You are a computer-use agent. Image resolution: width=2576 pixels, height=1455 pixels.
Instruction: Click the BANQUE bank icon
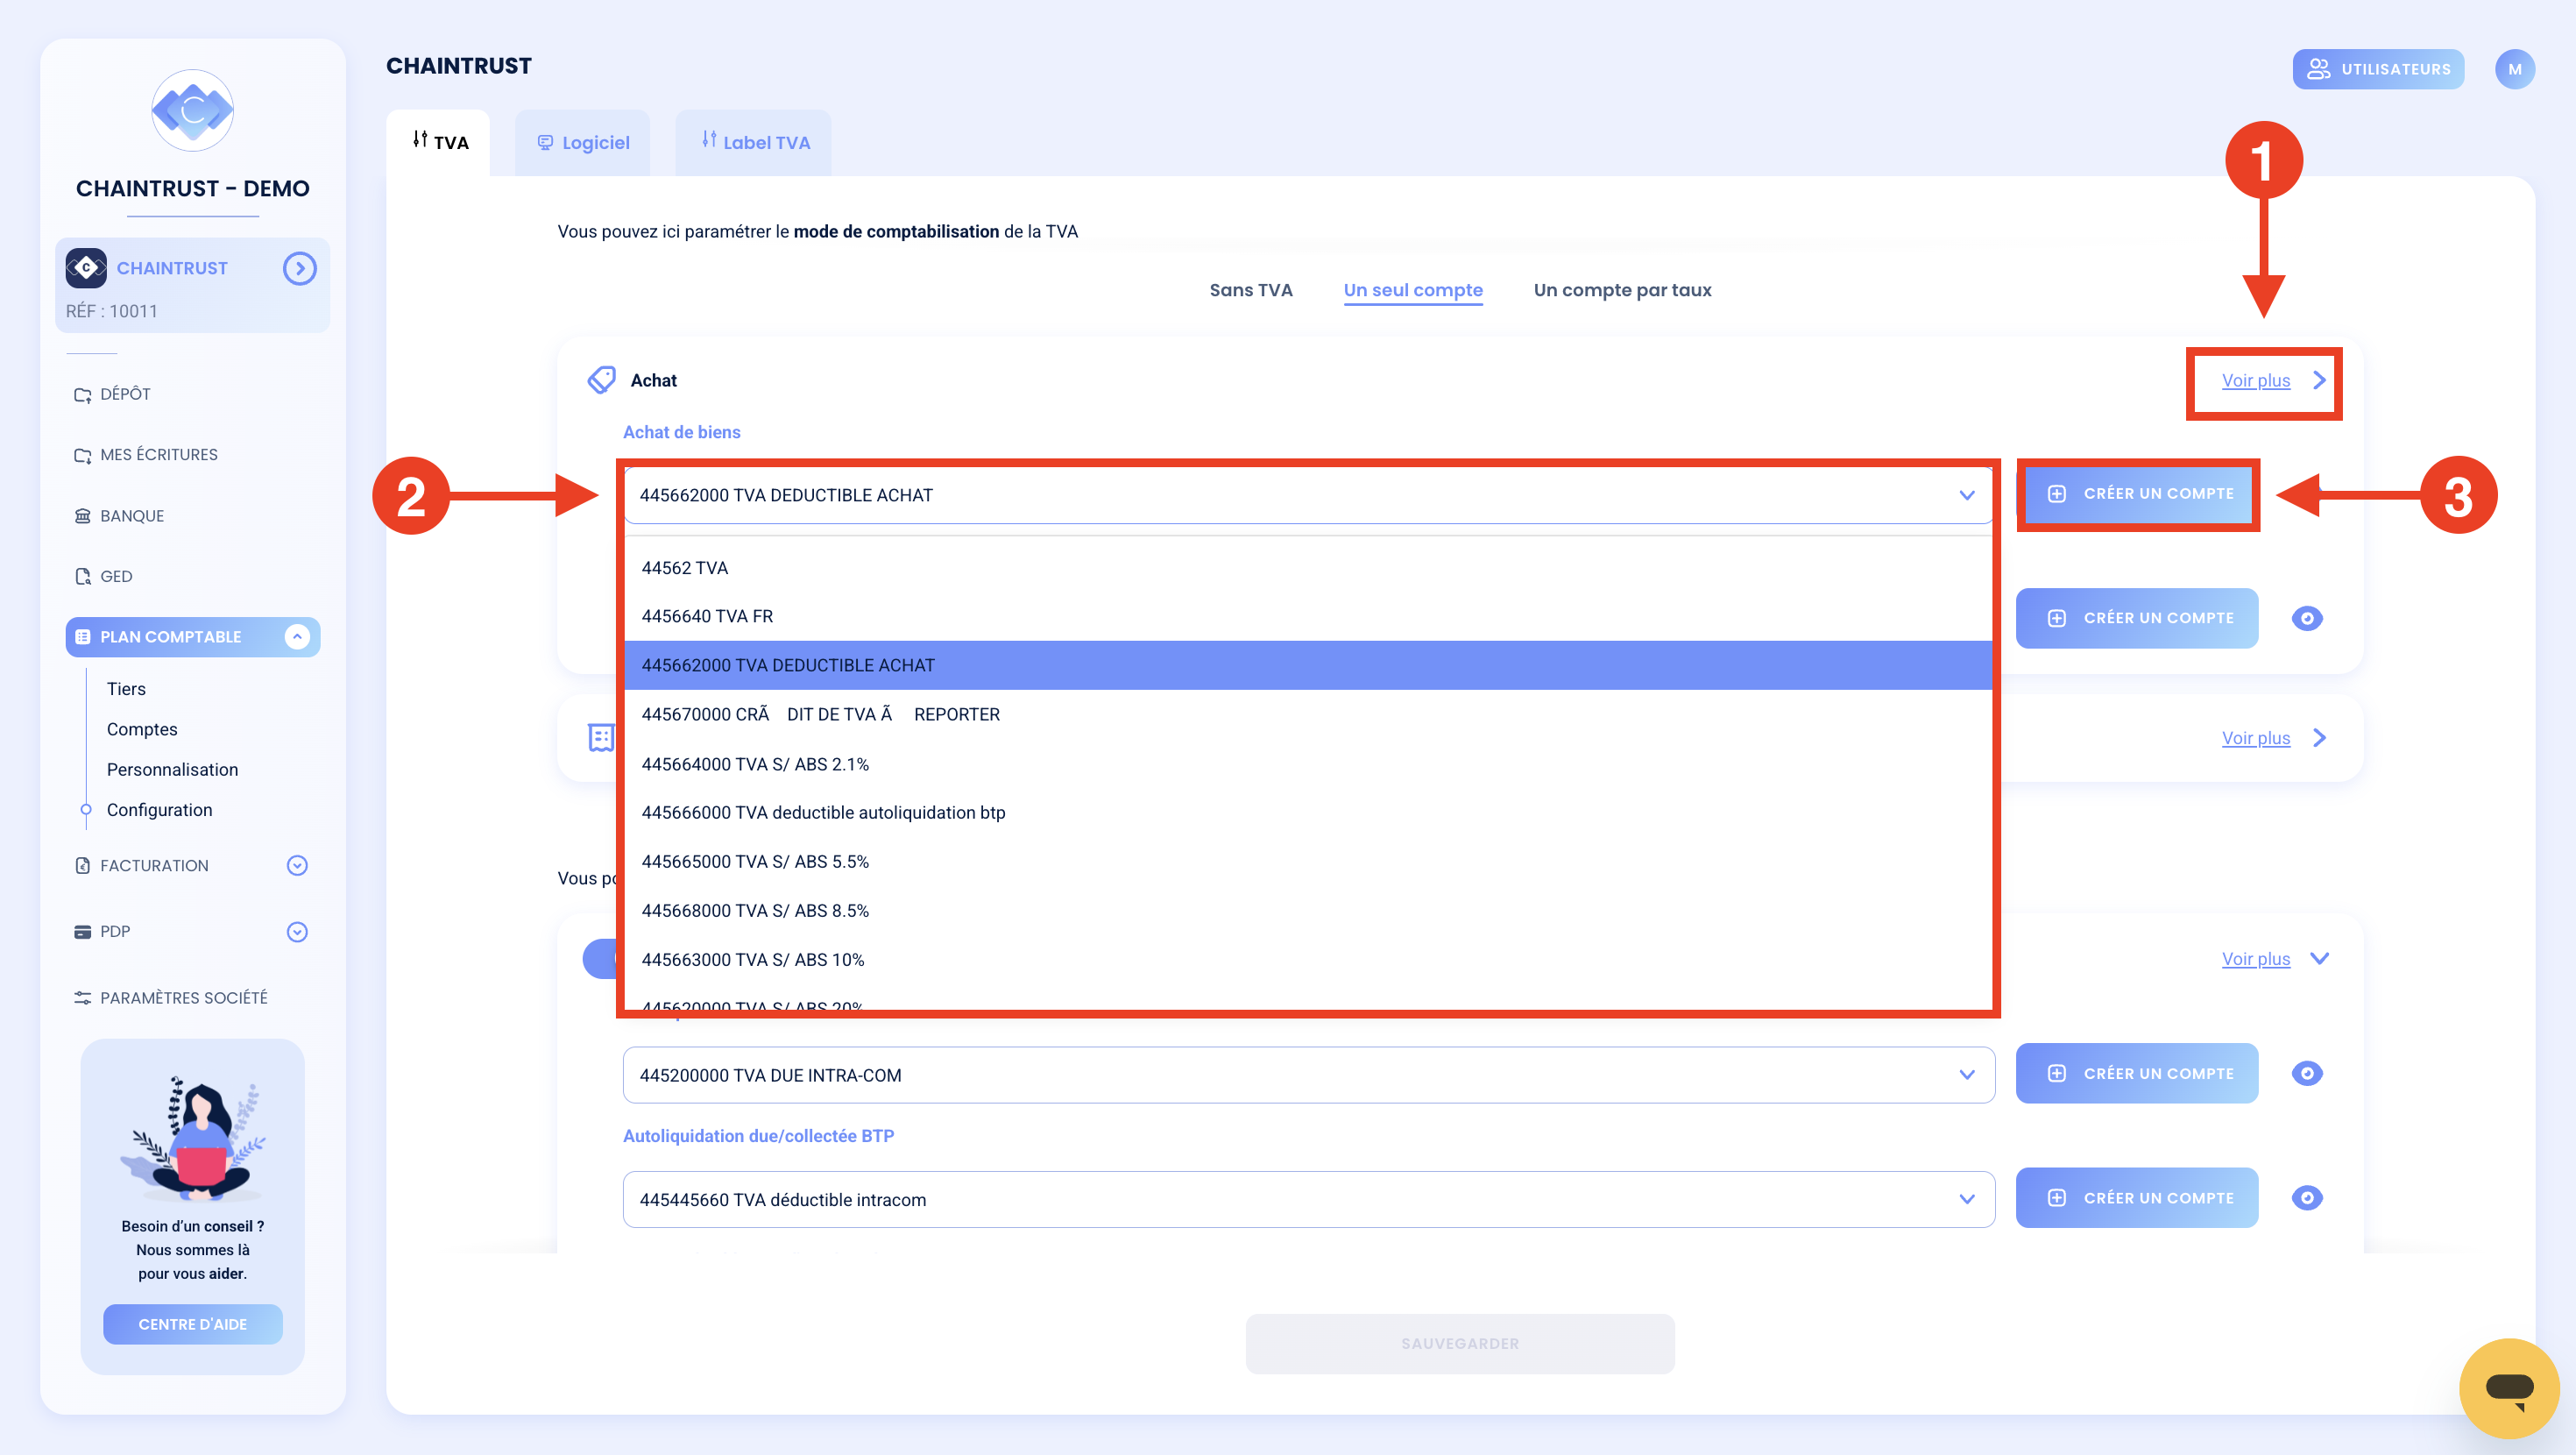point(82,516)
